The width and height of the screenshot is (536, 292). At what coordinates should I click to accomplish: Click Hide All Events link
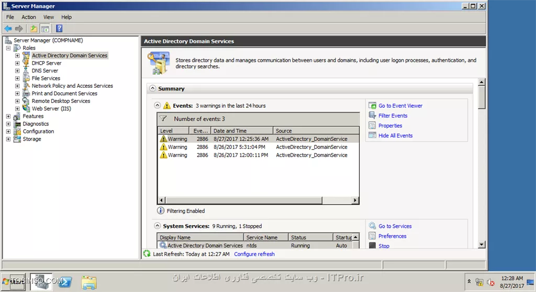396,135
